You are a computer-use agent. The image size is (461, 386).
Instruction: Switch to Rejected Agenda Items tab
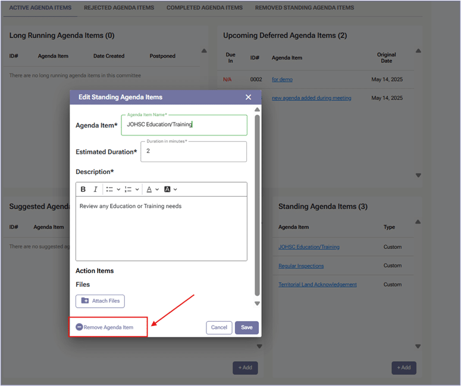(x=118, y=8)
